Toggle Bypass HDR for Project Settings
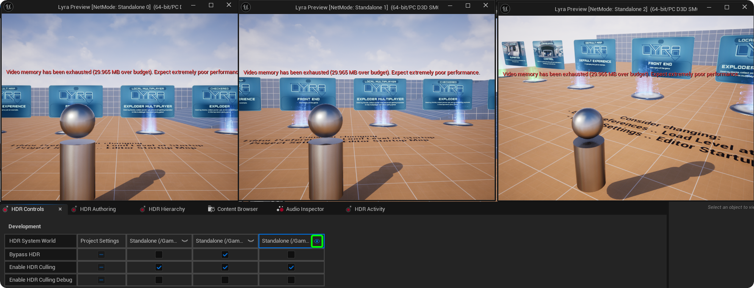The image size is (754, 288). point(101,255)
